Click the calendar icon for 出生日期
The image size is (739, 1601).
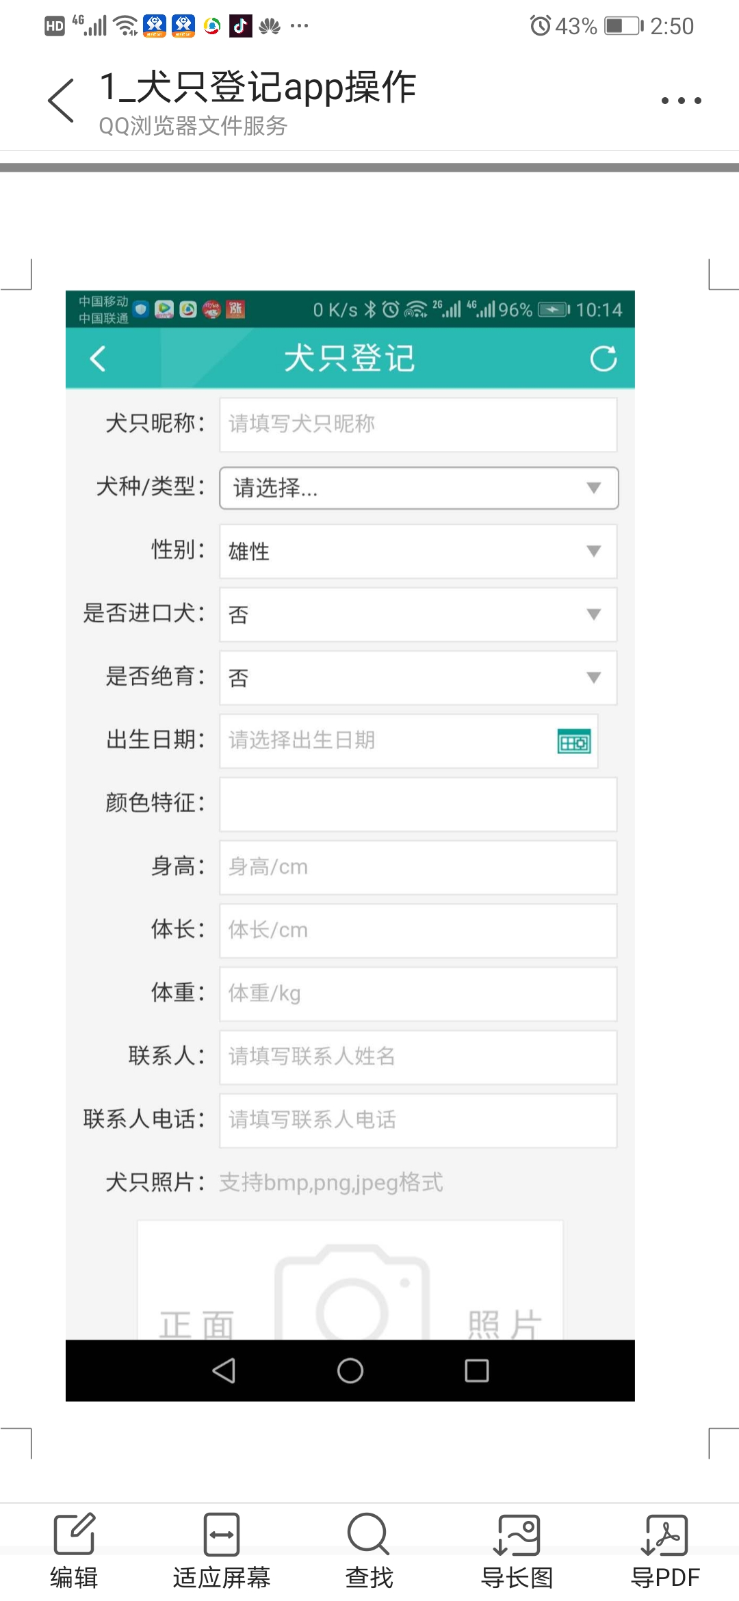[574, 742]
